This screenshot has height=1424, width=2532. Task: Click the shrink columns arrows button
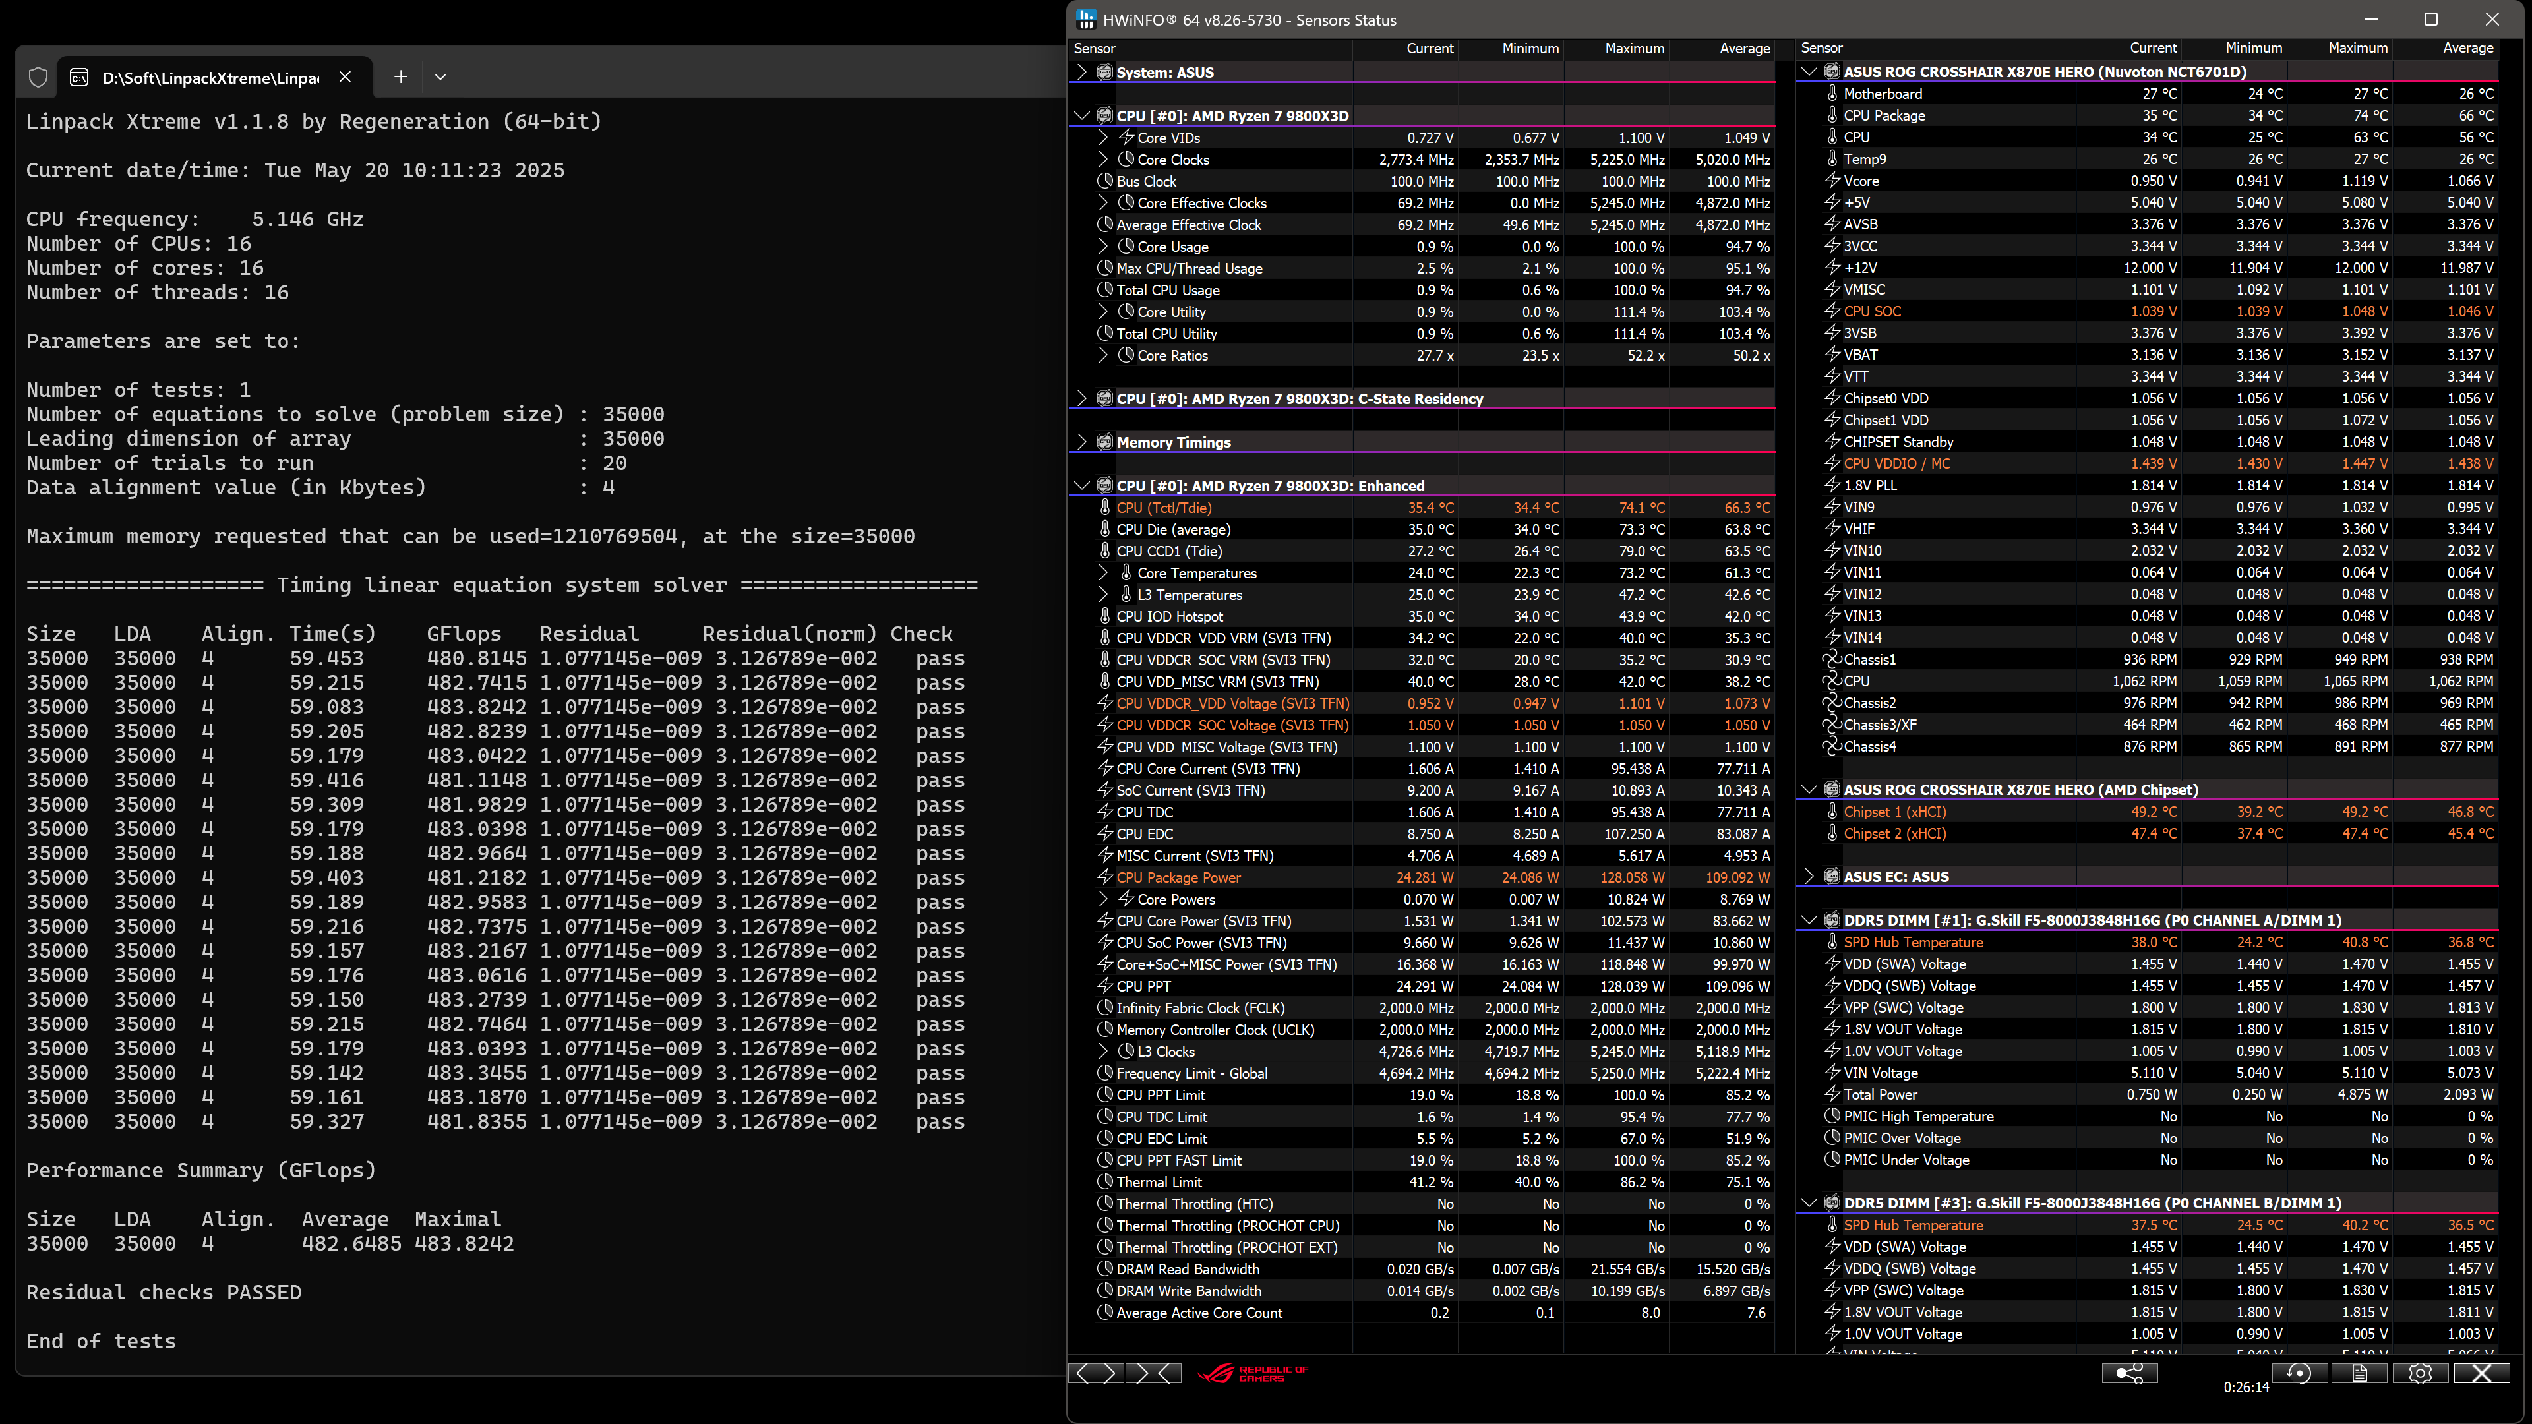click(1155, 1373)
